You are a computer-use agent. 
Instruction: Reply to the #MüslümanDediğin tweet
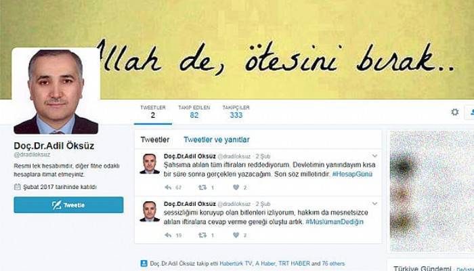(x=168, y=235)
